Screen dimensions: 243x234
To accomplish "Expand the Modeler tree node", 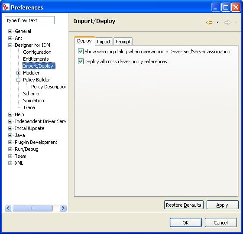I will [18, 73].
